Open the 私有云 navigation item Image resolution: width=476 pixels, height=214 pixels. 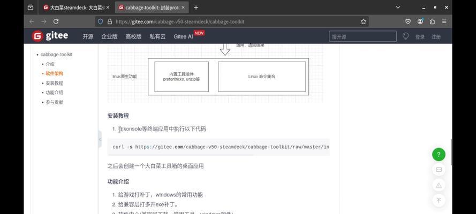point(157,37)
